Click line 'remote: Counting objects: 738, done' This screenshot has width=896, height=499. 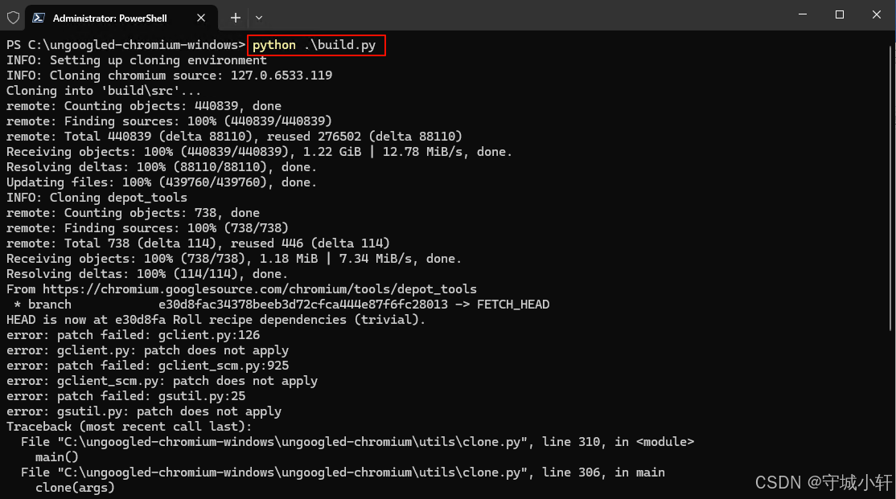click(133, 213)
